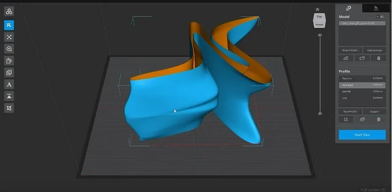Delete the profile with trash icon
This screenshot has width=392, height=192.
pyautogui.click(x=378, y=120)
